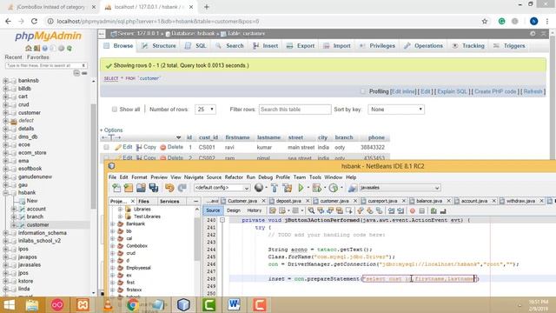Copy the CS001 row
Image resolution: width=556 pixels, height=313 pixels.
pyautogui.click(x=146, y=147)
